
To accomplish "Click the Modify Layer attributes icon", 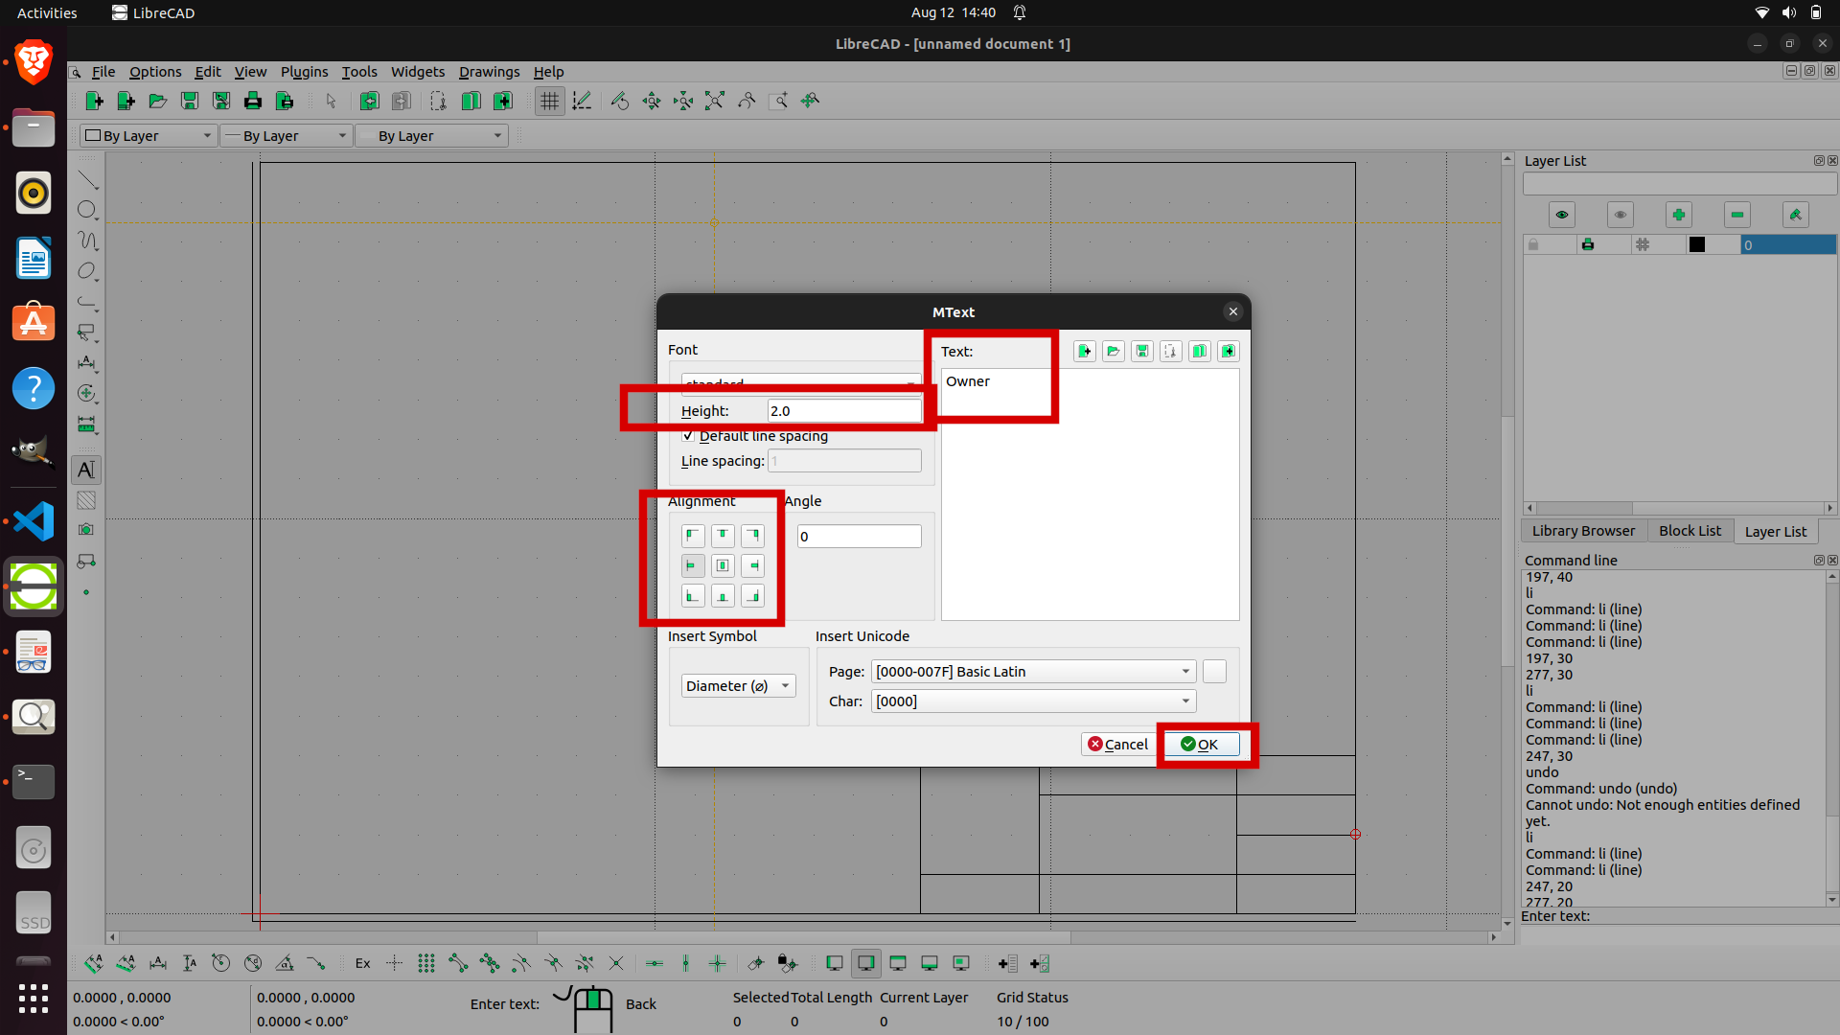I will point(1796,215).
